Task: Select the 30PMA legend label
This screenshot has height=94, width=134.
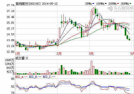Action: 125,4
